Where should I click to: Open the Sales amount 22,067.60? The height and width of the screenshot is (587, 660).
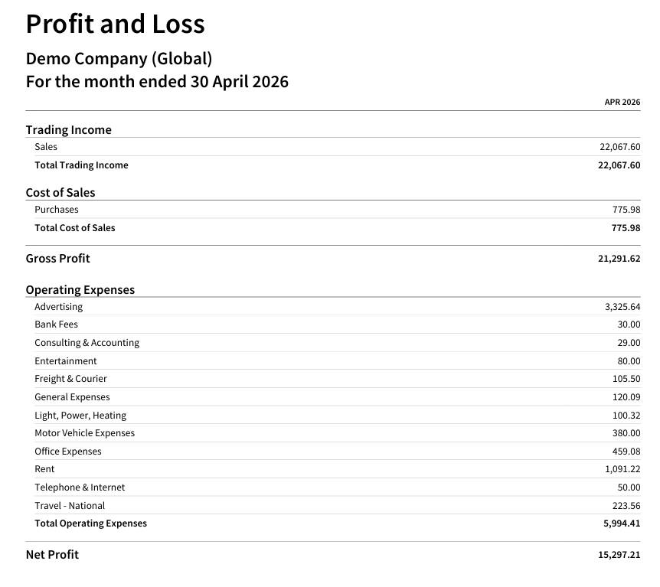point(619,147)
